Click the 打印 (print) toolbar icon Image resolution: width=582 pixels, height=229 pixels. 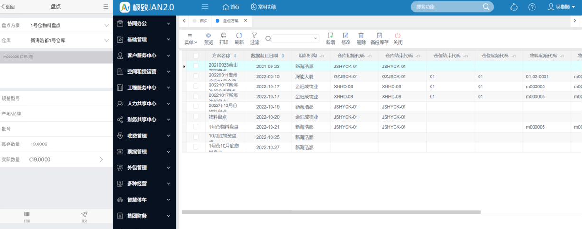[224, 36]
